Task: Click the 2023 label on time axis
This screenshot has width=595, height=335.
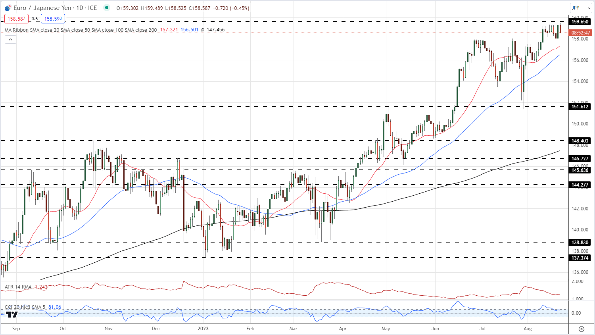Action: tap(203, 329)
